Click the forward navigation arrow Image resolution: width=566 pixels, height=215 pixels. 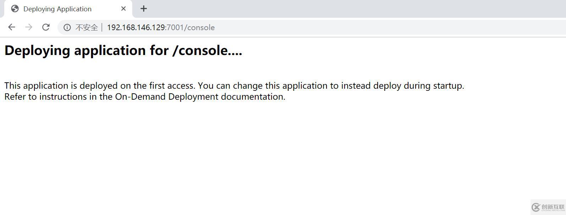(29, 27)
